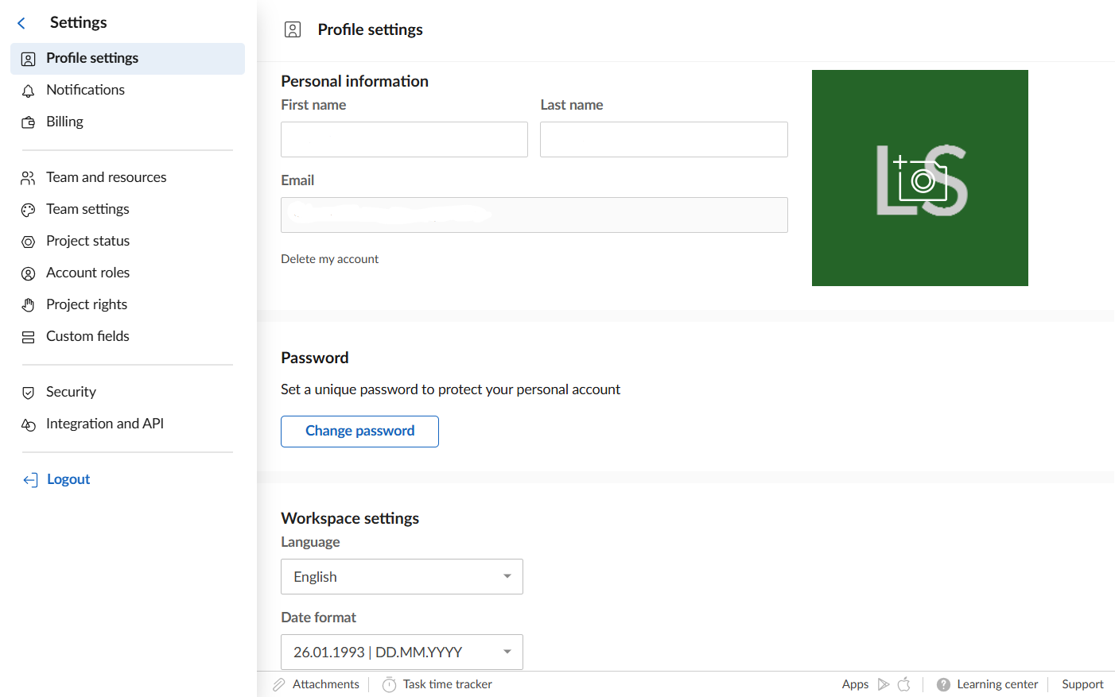
Task: Open the Language dropdown
Action: click(x=402, y=576)
